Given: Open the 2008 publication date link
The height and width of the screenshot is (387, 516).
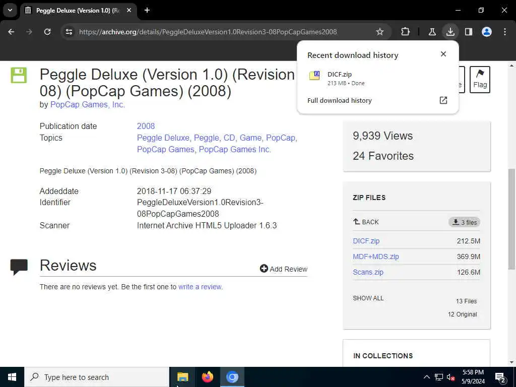Looking at the screenshot, I should click(x=146, y=126).
